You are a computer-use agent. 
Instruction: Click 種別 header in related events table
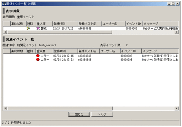[31, 51]
